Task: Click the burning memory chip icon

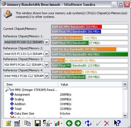Action: [x=8, y=14]
